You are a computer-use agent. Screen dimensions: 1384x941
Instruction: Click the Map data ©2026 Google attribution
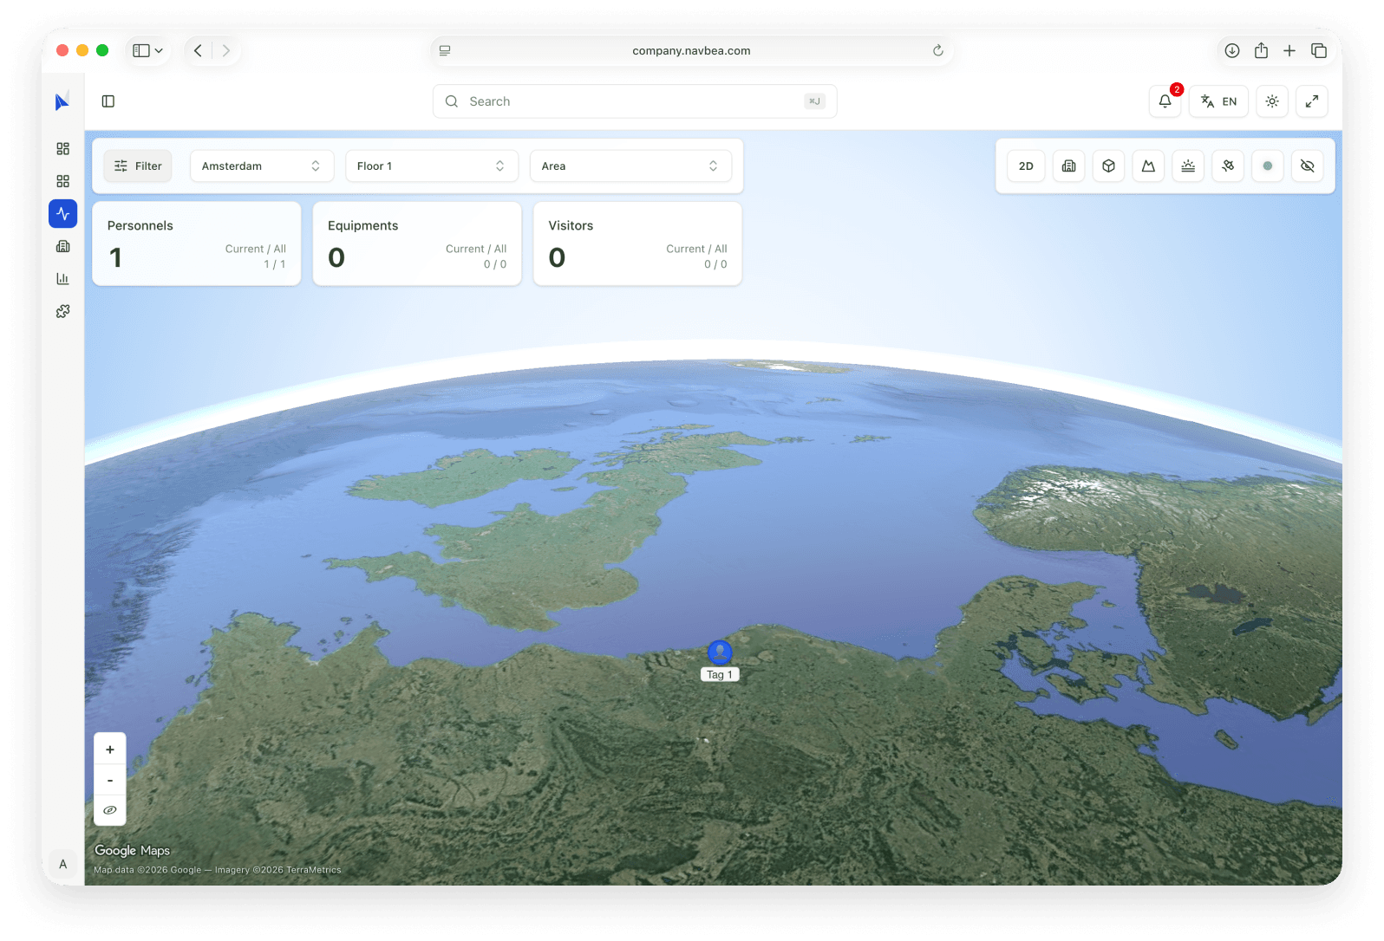pyautogui.click(x=147, y=870)
